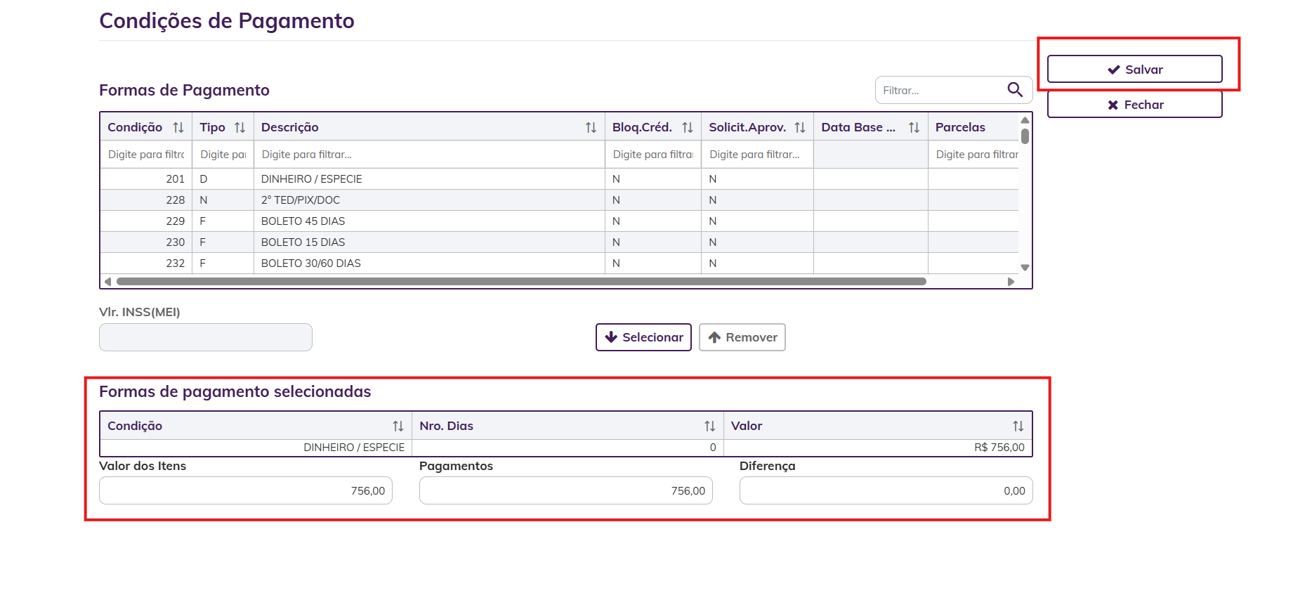Viewport: 1312px width, 593px height.
Task: Select the BOLETO 30/60 DIAS row
Action: pyautogui.click(x=559, y=263)
